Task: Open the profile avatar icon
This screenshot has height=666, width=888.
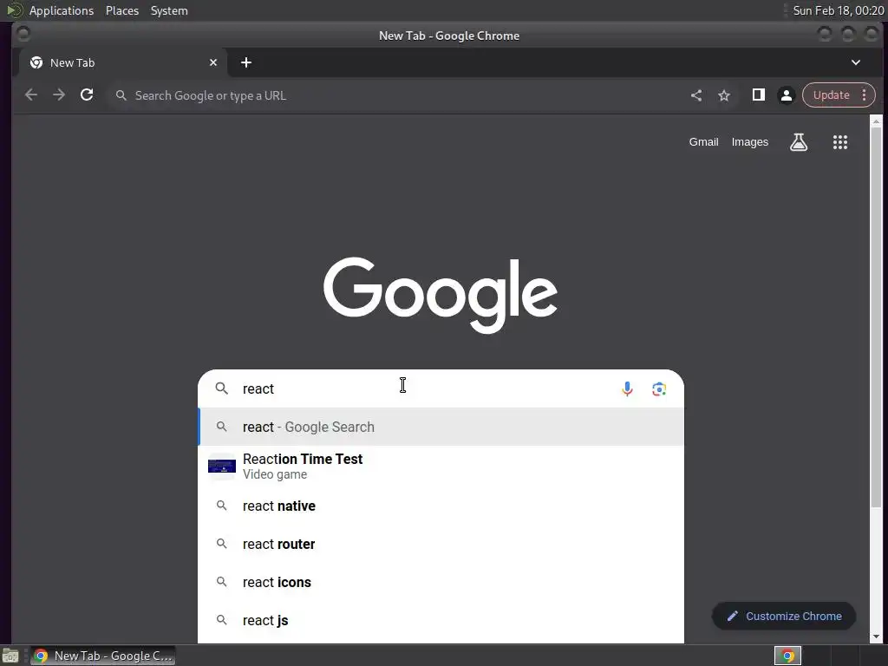Action: tap(786, 95)
